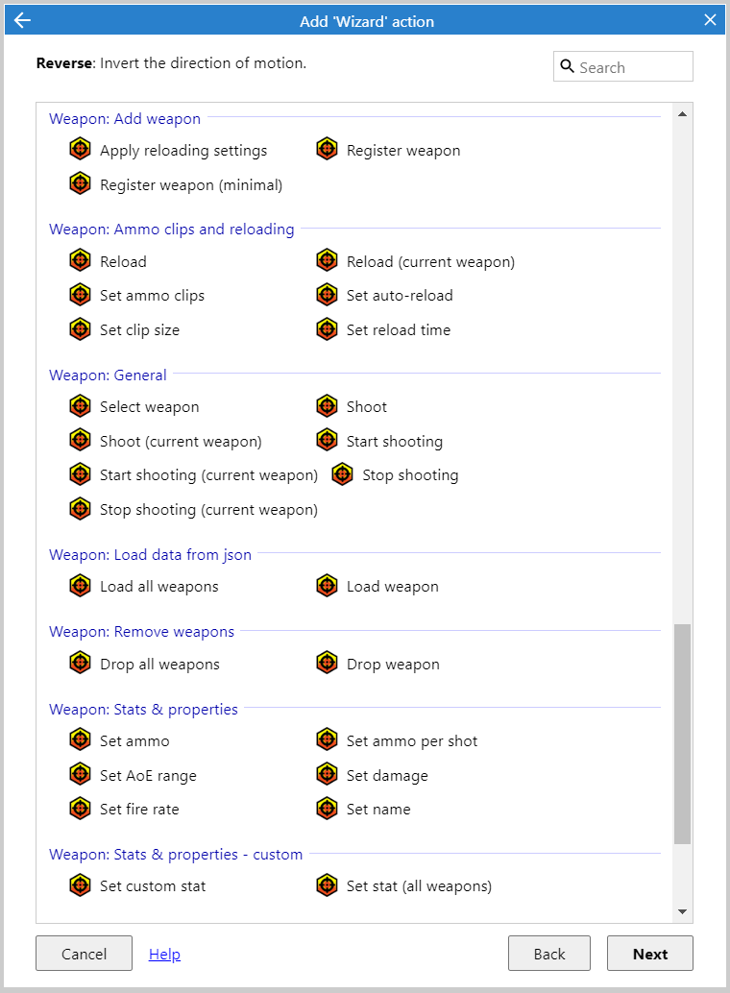Go back using the header arrow
Screen dimensions: 730x993
tap(22, 20)
